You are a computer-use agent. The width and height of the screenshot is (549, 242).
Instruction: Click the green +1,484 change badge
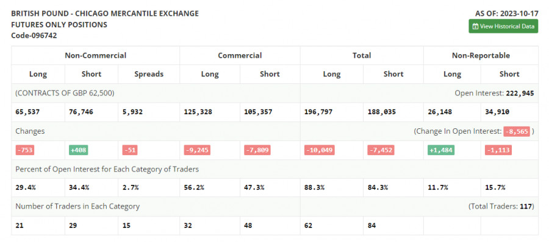pyautogui.click(x=441, y=150)
